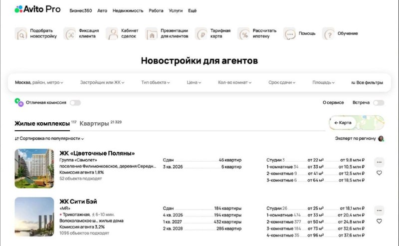Expand Срок сдачи filter

282,82
